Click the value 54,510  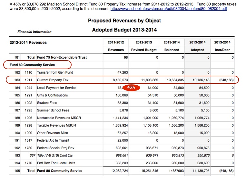coord(153,95)
